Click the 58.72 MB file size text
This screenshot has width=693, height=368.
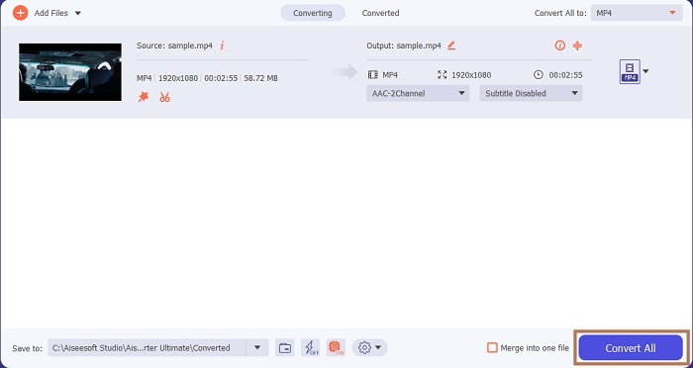[x=260, y=78]
